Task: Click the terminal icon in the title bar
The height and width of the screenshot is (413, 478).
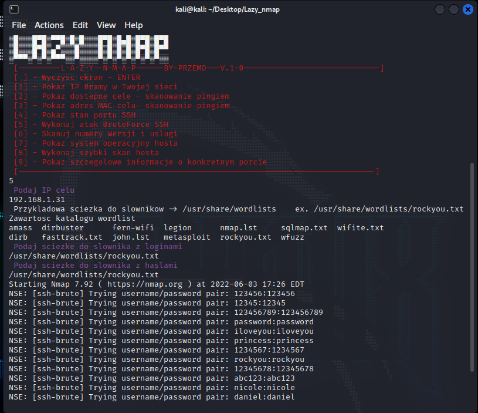Action: (14, 9)
